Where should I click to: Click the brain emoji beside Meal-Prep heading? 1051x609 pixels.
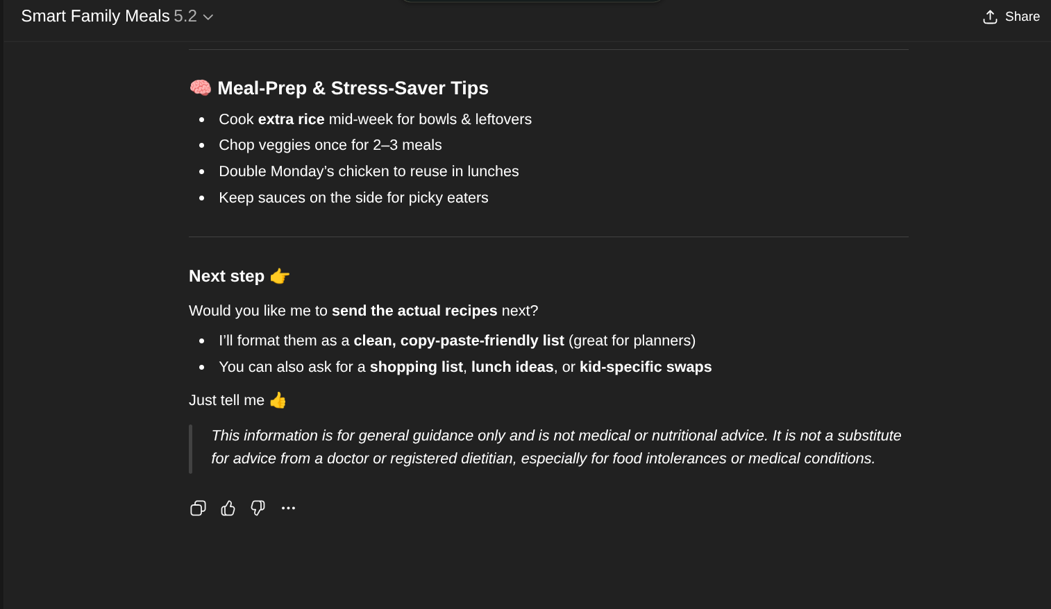coord(201,88)
